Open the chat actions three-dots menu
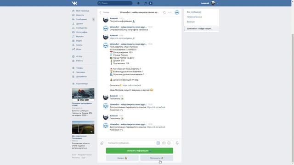Screen dimensions: 294x165 pyautogui.click(x=170, y=12)
